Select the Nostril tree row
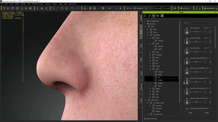 161,80
